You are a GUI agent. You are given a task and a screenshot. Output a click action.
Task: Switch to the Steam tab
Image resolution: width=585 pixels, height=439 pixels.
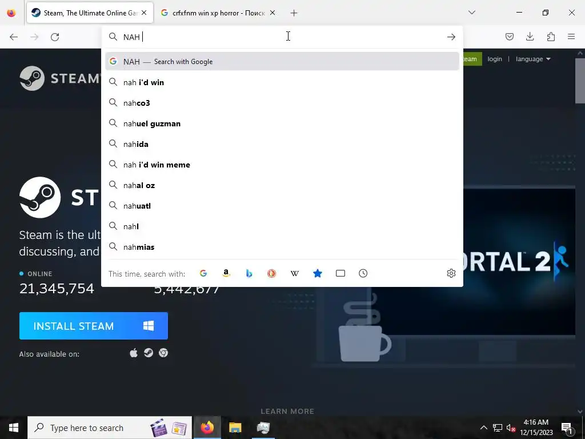coord(90,13)
